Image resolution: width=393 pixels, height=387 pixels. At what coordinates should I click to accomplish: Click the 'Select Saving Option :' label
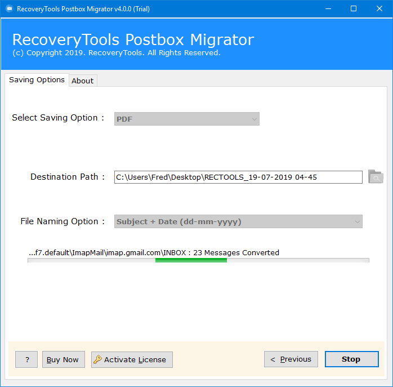58,118
